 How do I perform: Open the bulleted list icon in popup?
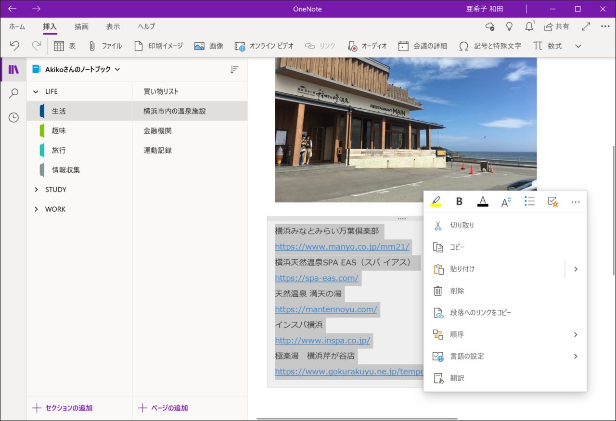(x=529, y=202)
